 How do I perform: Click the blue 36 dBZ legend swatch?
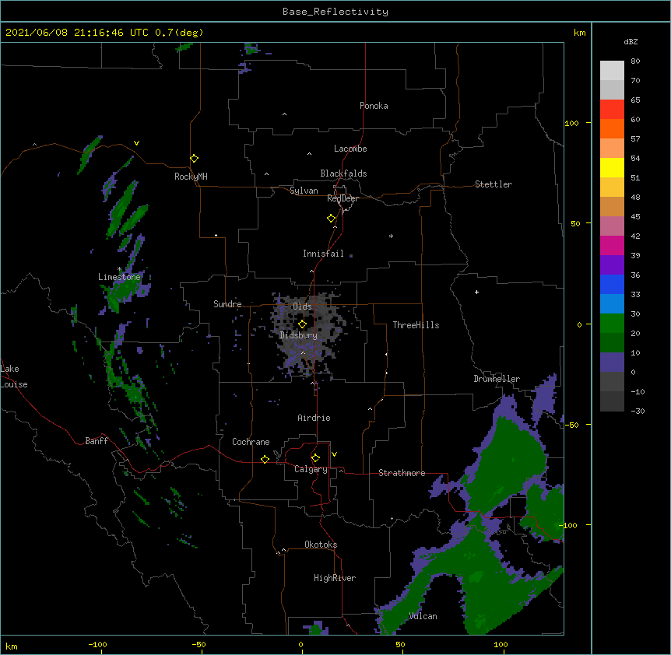pyautogui.click(x=612, y=284)
